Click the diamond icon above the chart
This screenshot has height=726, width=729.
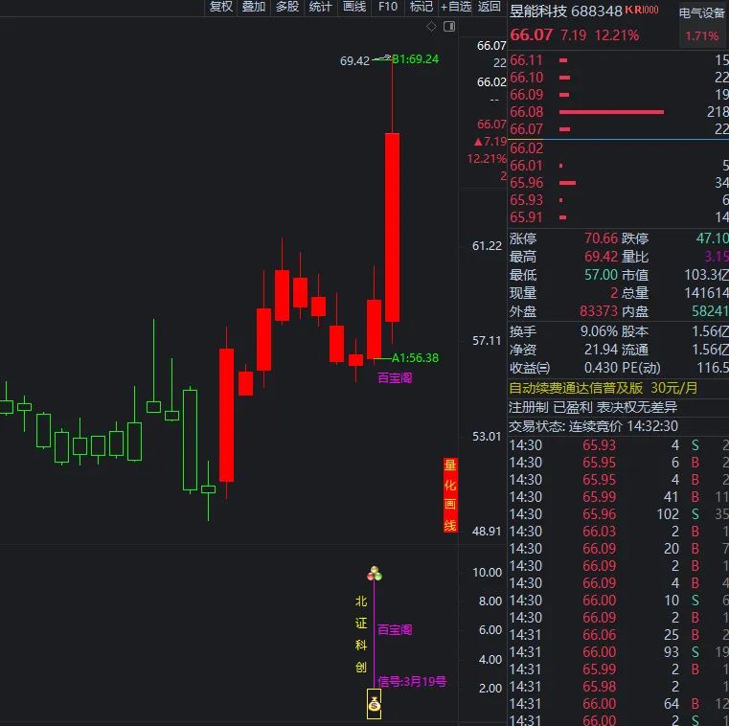click(431, 26)
